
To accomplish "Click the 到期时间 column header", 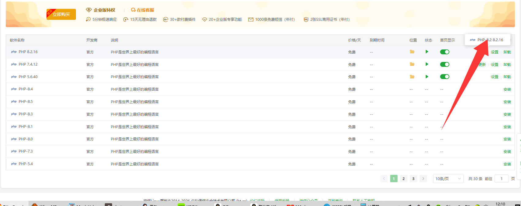I will pyautogui.click(x=377, y=40).
